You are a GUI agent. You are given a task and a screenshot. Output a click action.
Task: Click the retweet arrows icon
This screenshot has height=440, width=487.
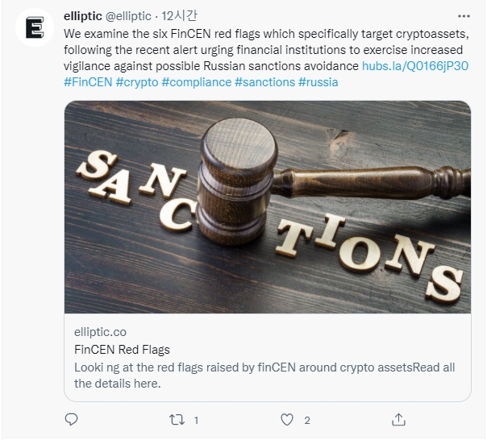point(179,419)
